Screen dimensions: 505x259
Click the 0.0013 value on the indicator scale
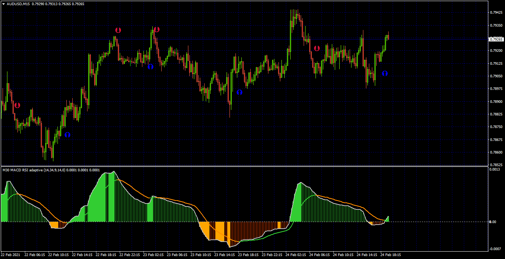click(x=495, y=169)
